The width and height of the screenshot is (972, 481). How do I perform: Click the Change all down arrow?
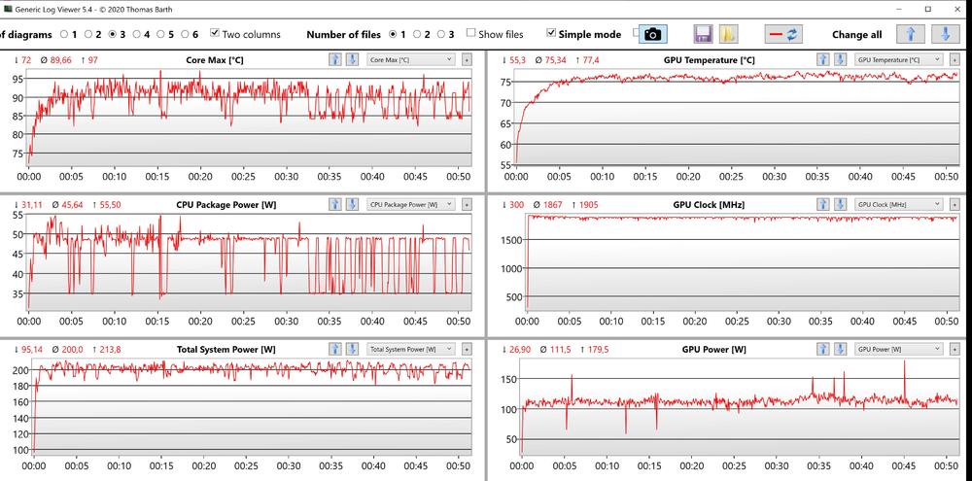[943, 34]
